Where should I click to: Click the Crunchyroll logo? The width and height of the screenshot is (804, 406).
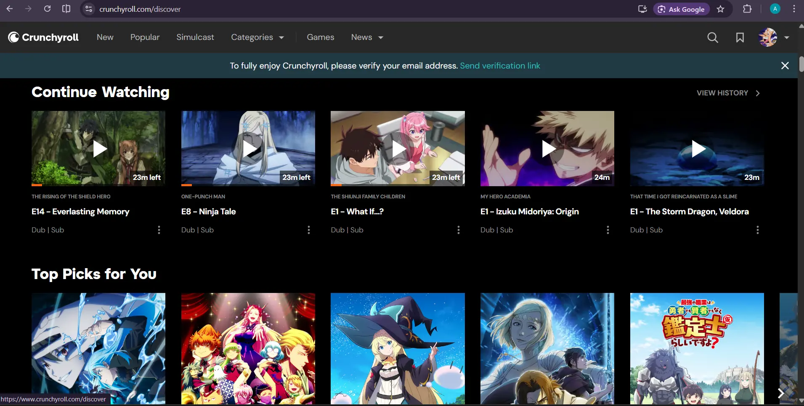pyautogui.click(x=43, y=37)
